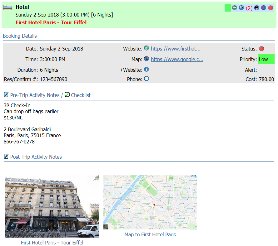Open Post-Trip Activity Notes heading

tap(36, 157)
